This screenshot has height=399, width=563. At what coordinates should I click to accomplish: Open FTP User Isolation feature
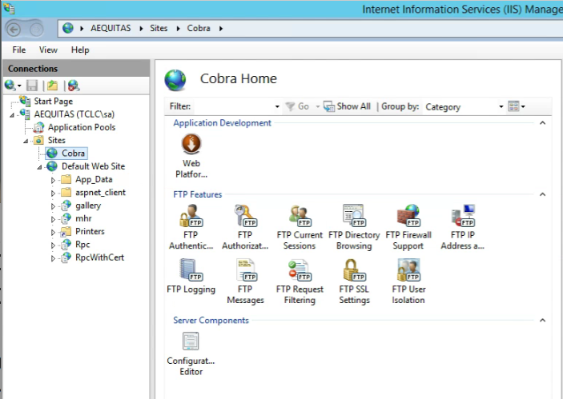click(408, 281)
